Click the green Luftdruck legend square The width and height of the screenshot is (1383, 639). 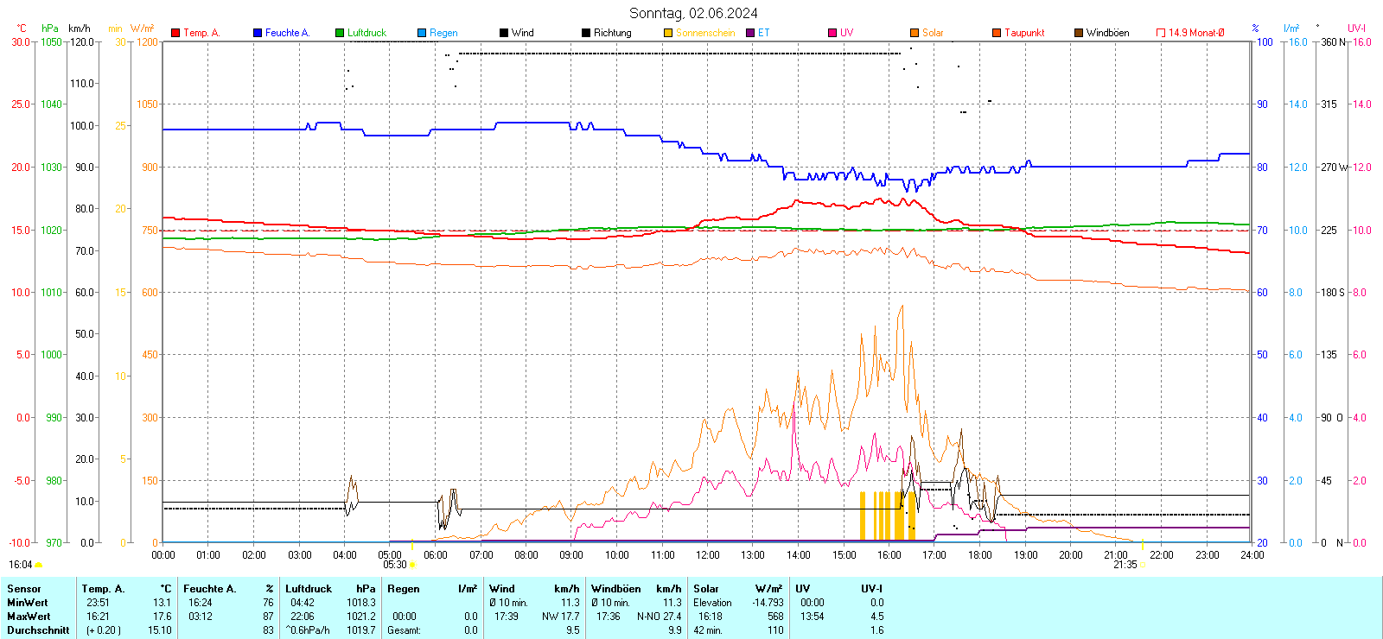coord(340,33)
